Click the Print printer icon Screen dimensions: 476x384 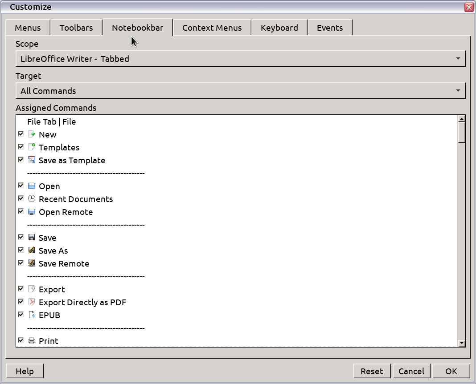pyautogui.click(x=32, y=340)
